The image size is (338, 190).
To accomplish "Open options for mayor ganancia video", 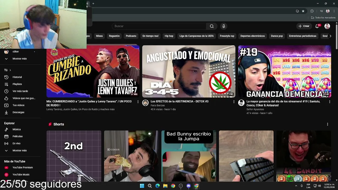I will click(x=330, y=102).
